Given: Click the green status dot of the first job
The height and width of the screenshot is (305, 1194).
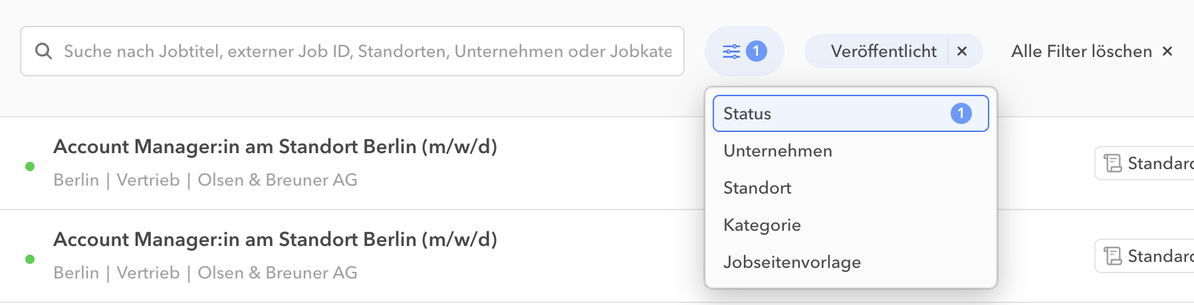Looking at the screenshot, I should pyautogui.click(x=30, y=166).
